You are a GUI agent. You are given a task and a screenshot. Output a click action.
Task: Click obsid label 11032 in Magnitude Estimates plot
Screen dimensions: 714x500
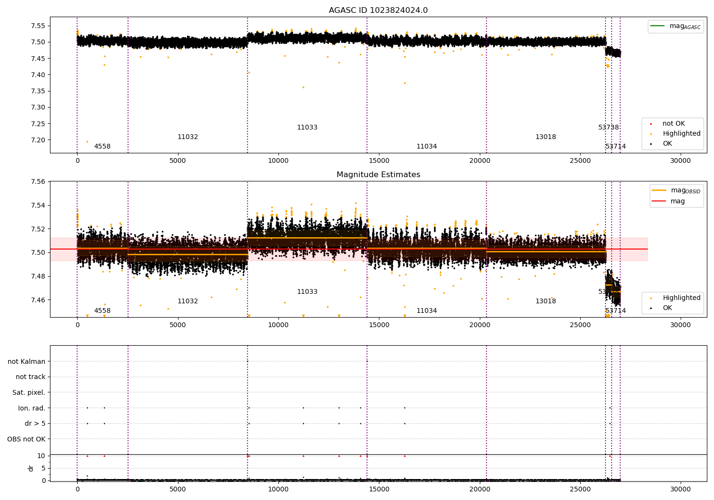coord(188,301)
